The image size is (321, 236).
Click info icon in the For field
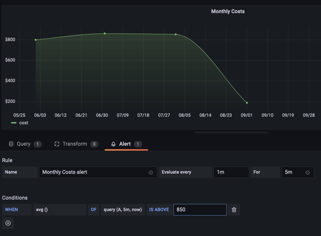308,172
